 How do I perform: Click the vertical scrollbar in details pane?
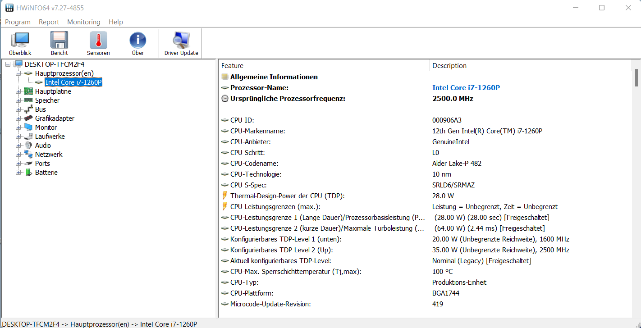[636, 77]
